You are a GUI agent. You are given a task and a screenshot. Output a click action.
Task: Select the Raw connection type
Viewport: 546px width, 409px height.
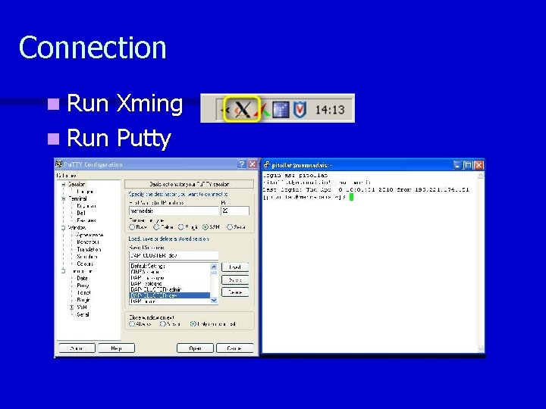click(132, 227)
